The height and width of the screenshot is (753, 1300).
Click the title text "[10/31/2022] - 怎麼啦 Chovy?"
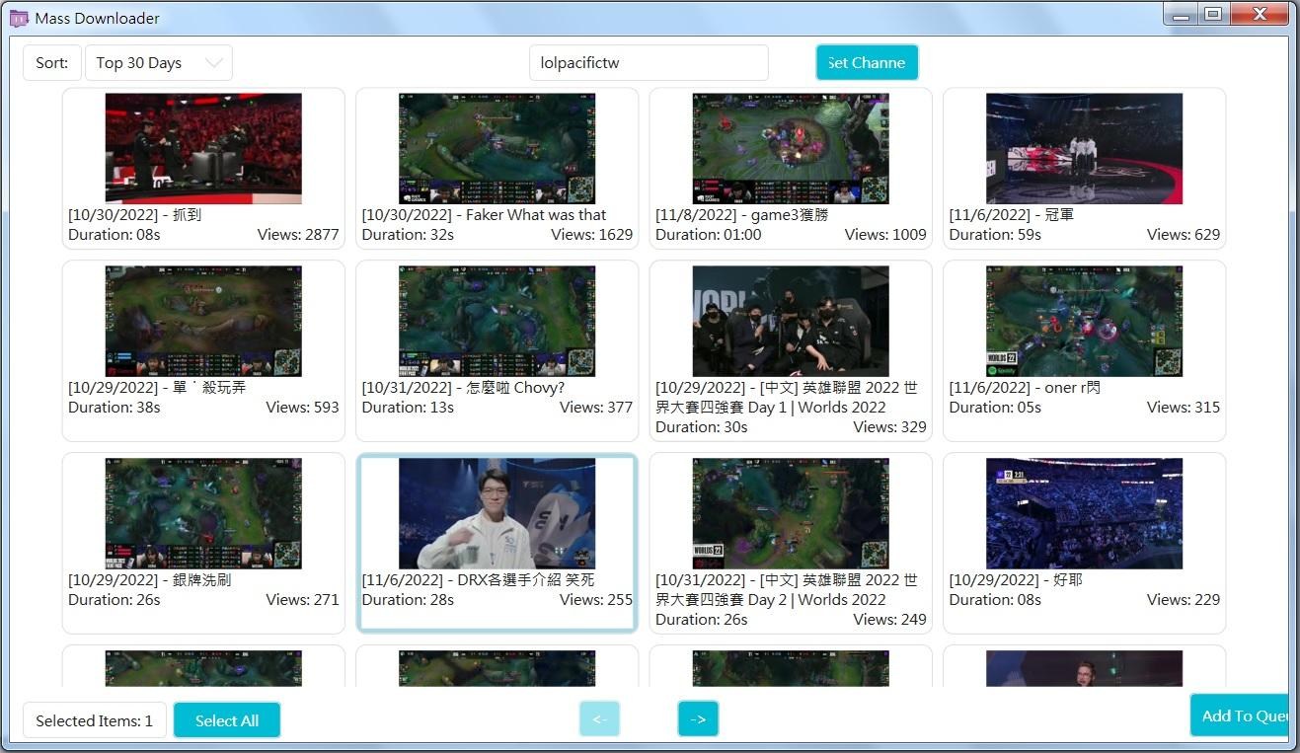point(463,388)
